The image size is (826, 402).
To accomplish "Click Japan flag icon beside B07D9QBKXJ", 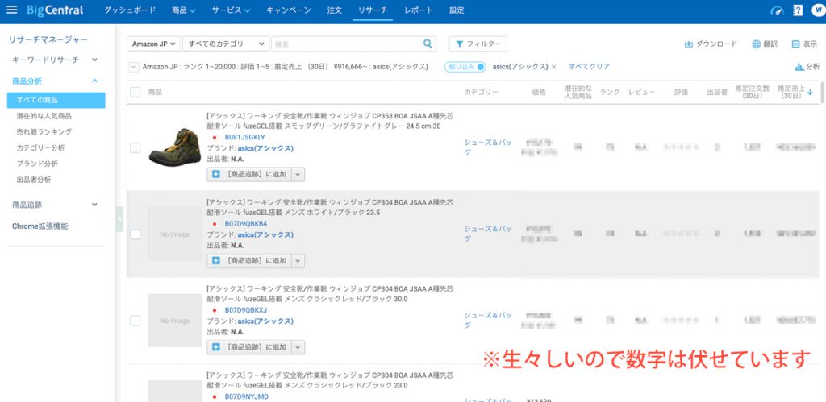I will click(215, 310).
